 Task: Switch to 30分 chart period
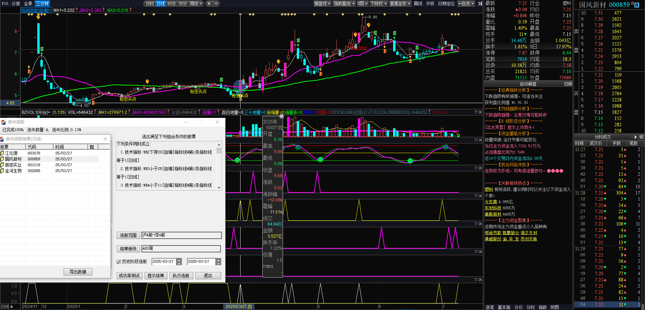(183, 3)
